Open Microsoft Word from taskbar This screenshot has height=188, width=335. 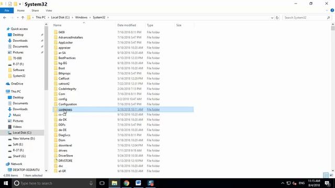(x=138, y=183)
